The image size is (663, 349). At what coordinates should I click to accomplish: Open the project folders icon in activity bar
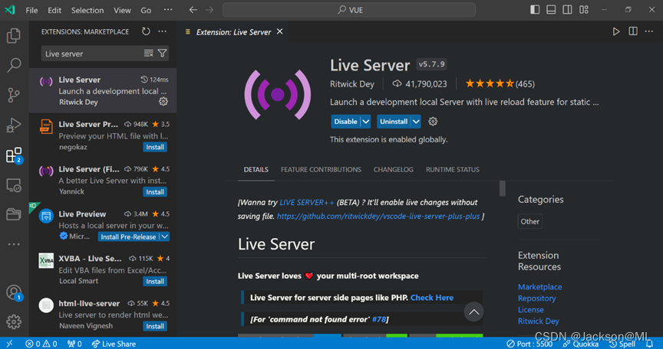14,214
